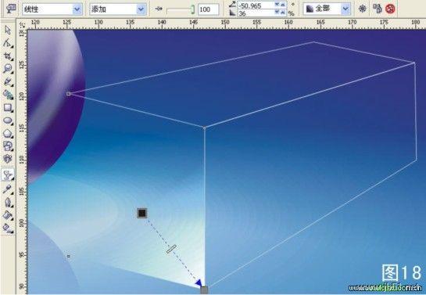
Task: Select the Interactive Fill tool
Action: click(x=8, y=228)
